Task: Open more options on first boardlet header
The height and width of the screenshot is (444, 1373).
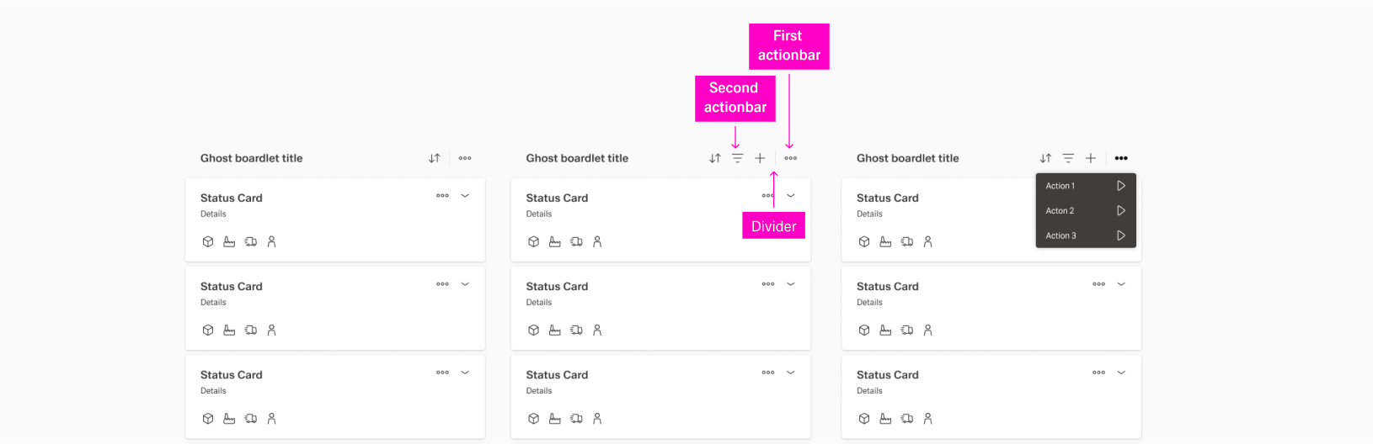Action: click(465, 158)
